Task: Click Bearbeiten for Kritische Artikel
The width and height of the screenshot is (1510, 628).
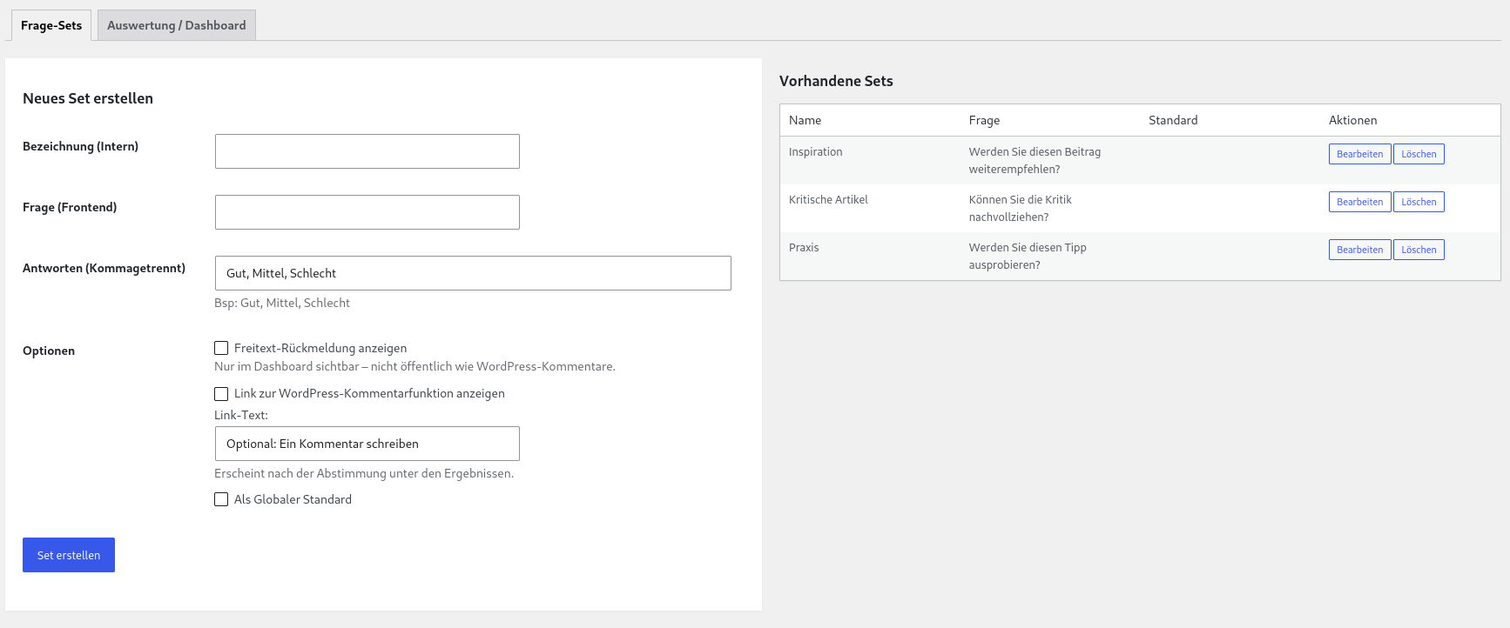Action: click(1359, 202)
